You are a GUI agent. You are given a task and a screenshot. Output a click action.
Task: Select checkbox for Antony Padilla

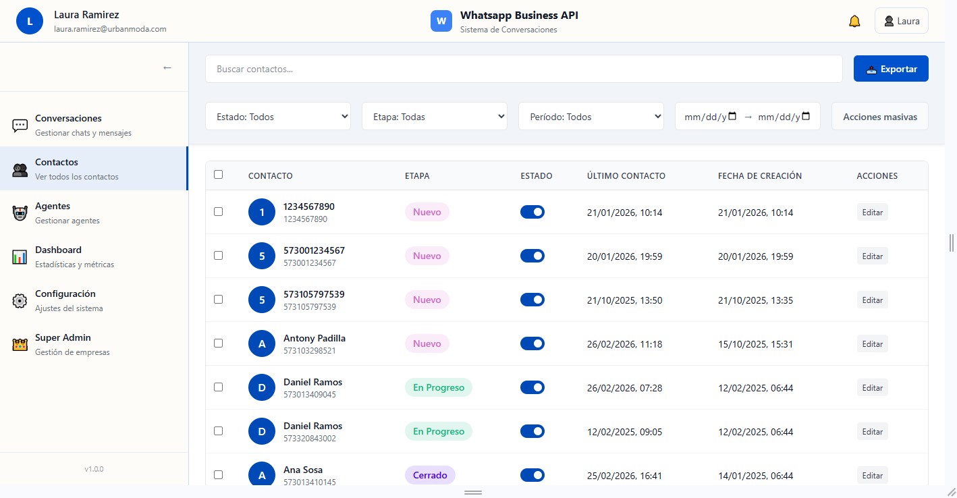218,343
